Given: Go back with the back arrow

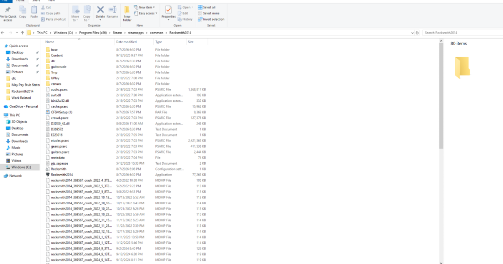Looking at the screenshot, I should click(x=3, y=33).
